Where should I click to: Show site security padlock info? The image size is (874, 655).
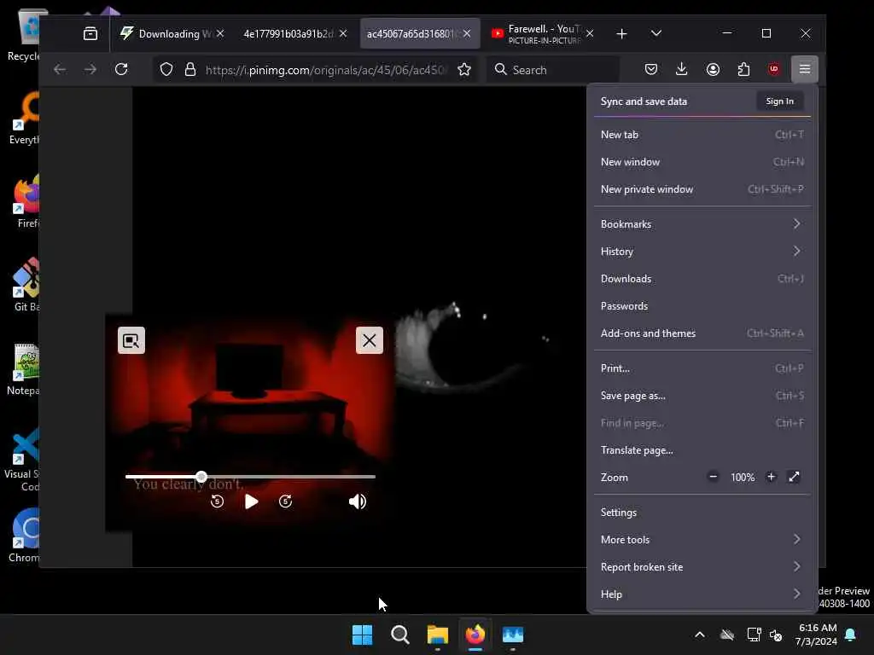point(190,69)
